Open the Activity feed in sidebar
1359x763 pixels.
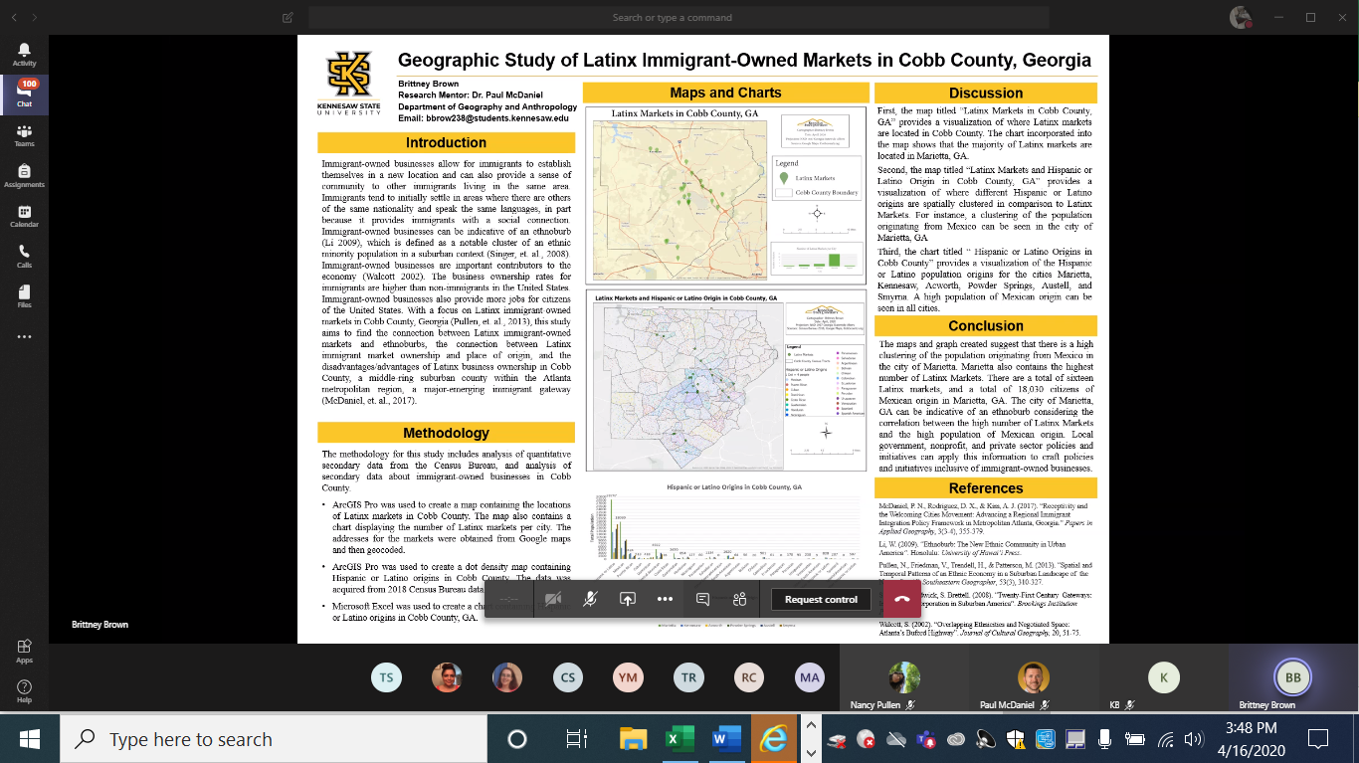click(24, 54)
